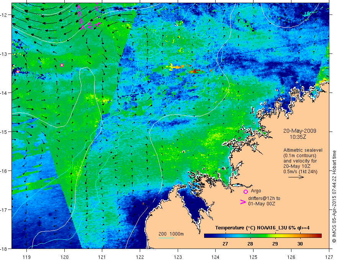Viewport: 337px width, 260px height.
Task: Click the magenta drifter legend arrow
Action: coord(243,202)
